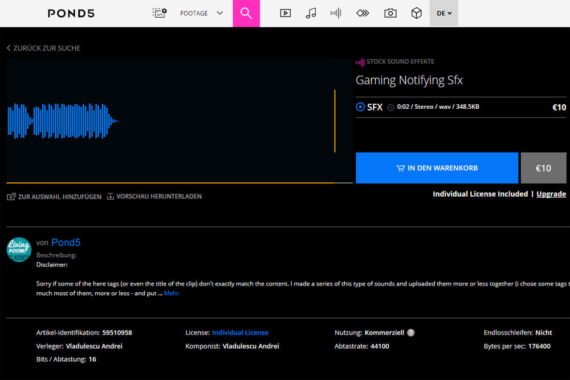This screenshot has width=570, height=380.
Task: Select the sound effects waveform icon
Action: [336, 13]
